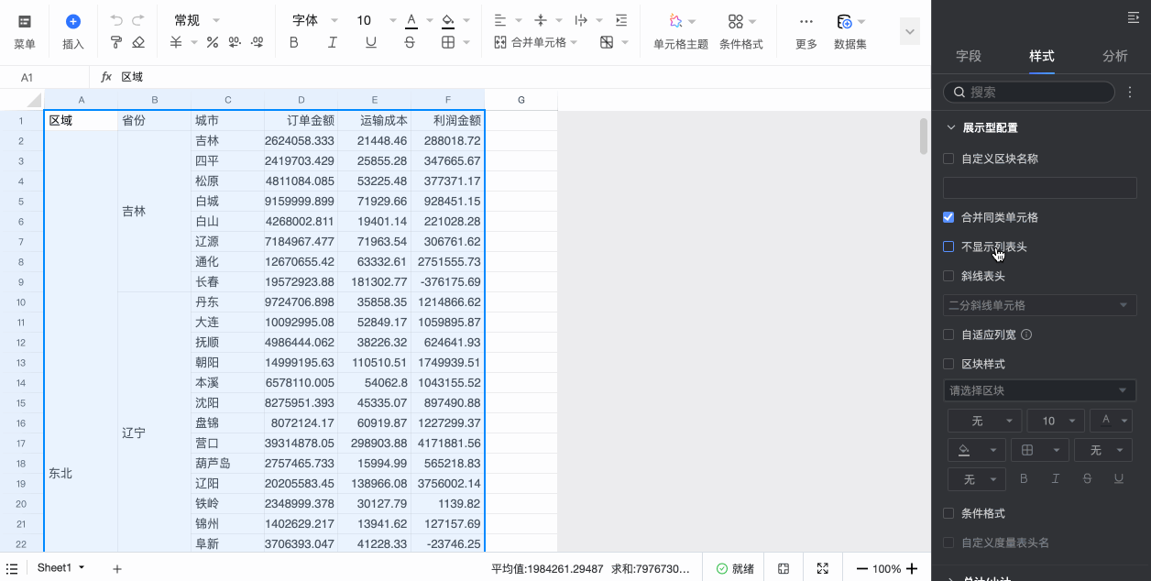
Task: Click the top toolbar borders icon
Action: click(448, 42)
